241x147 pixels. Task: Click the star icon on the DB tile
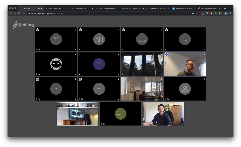coord(161,49)
